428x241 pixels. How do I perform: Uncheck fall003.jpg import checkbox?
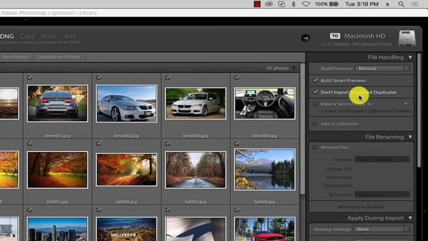[x=168, y=143]
